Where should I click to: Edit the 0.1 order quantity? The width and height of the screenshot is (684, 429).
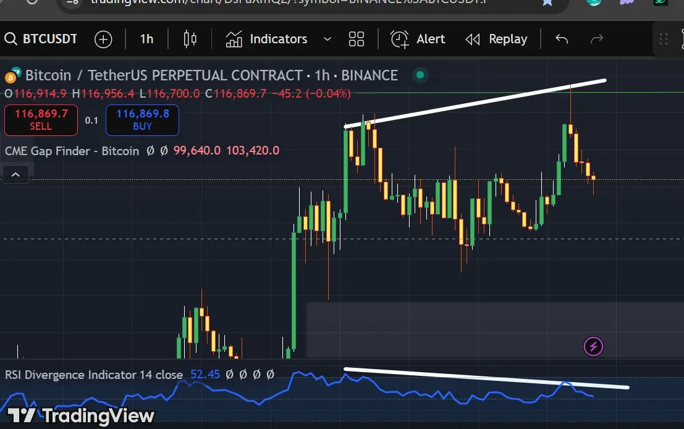click(91, 121)
